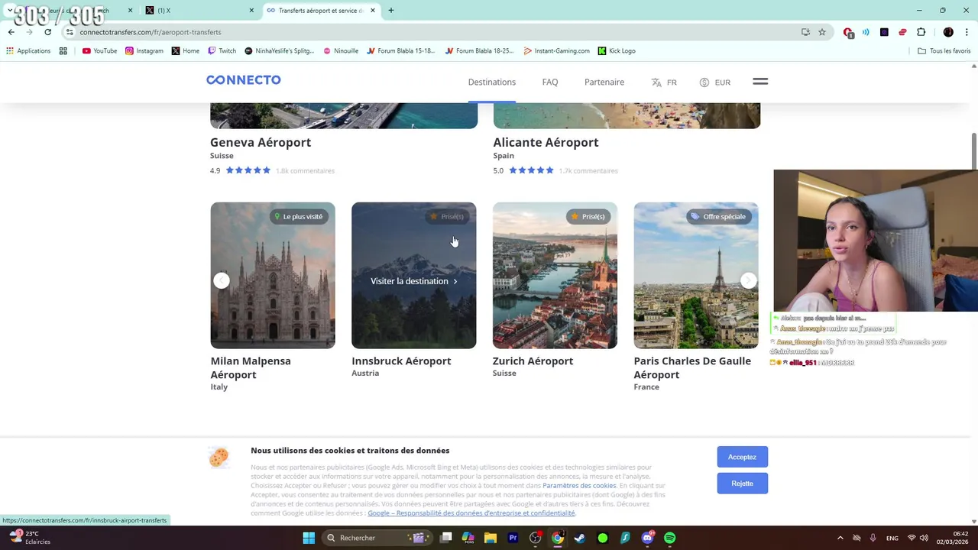Open the Paris Charles De Gaulle card image

(x=696, y=275)
